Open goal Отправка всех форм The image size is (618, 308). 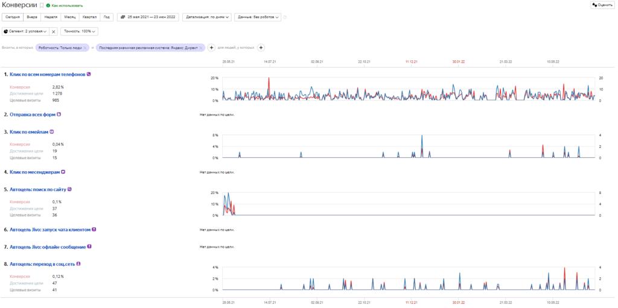(x=33, y=115)
